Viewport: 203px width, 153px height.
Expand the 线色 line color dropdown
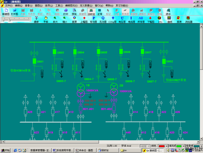click(x=166, y=146)
